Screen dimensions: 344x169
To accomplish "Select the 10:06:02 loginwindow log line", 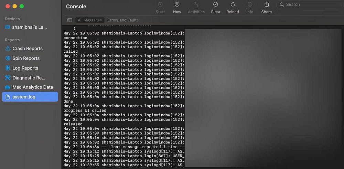I will 124,142.
